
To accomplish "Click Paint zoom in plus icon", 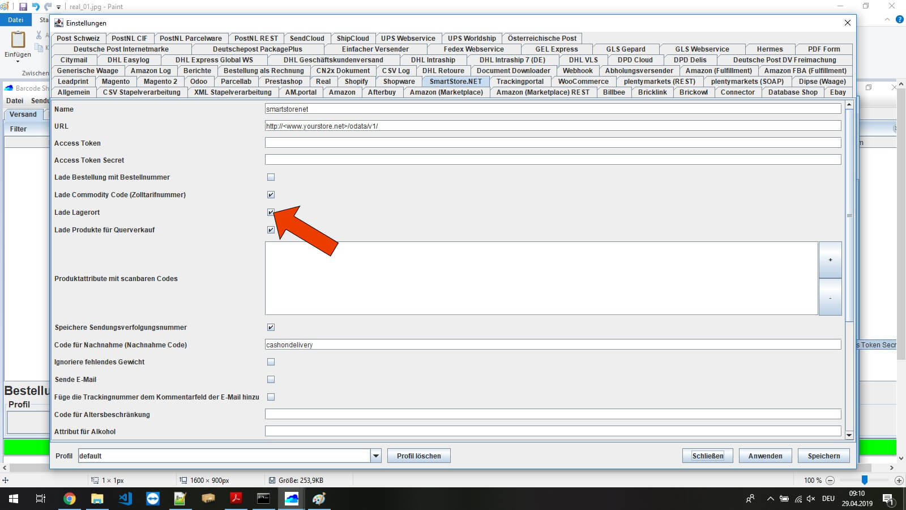I will tap(899, 480).
